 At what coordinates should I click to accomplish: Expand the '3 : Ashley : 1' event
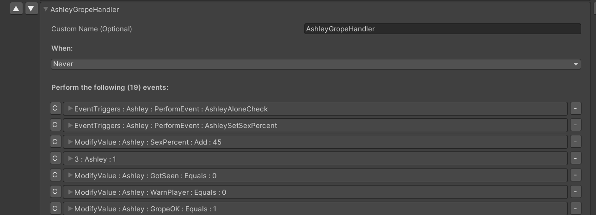70,159
